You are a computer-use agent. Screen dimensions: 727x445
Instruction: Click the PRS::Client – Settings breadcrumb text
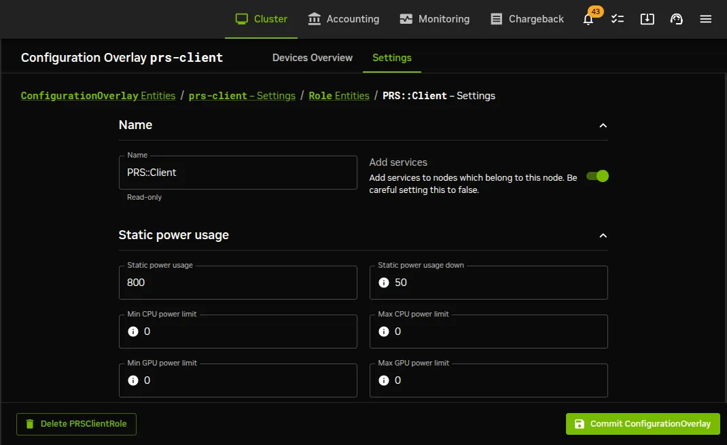click(x=439, y=96)
